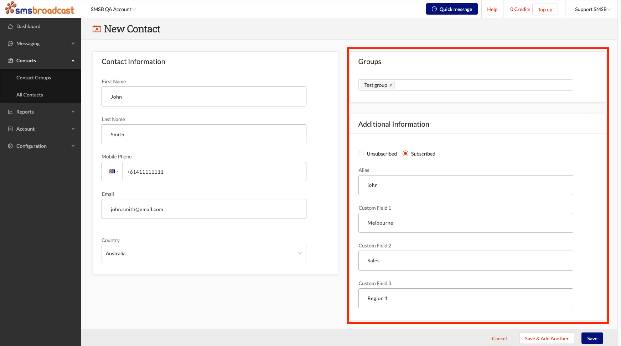Image resolution: width=621 pixels, height=346 pixels.
Task: Open Reports using the chart icon
Action: 10,111
